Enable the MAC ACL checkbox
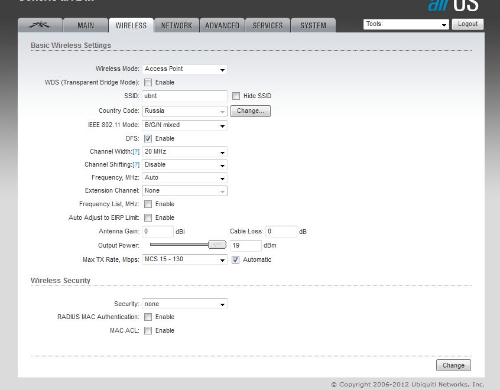The width and height of the screenshot is (500, 390). point(148,331)
